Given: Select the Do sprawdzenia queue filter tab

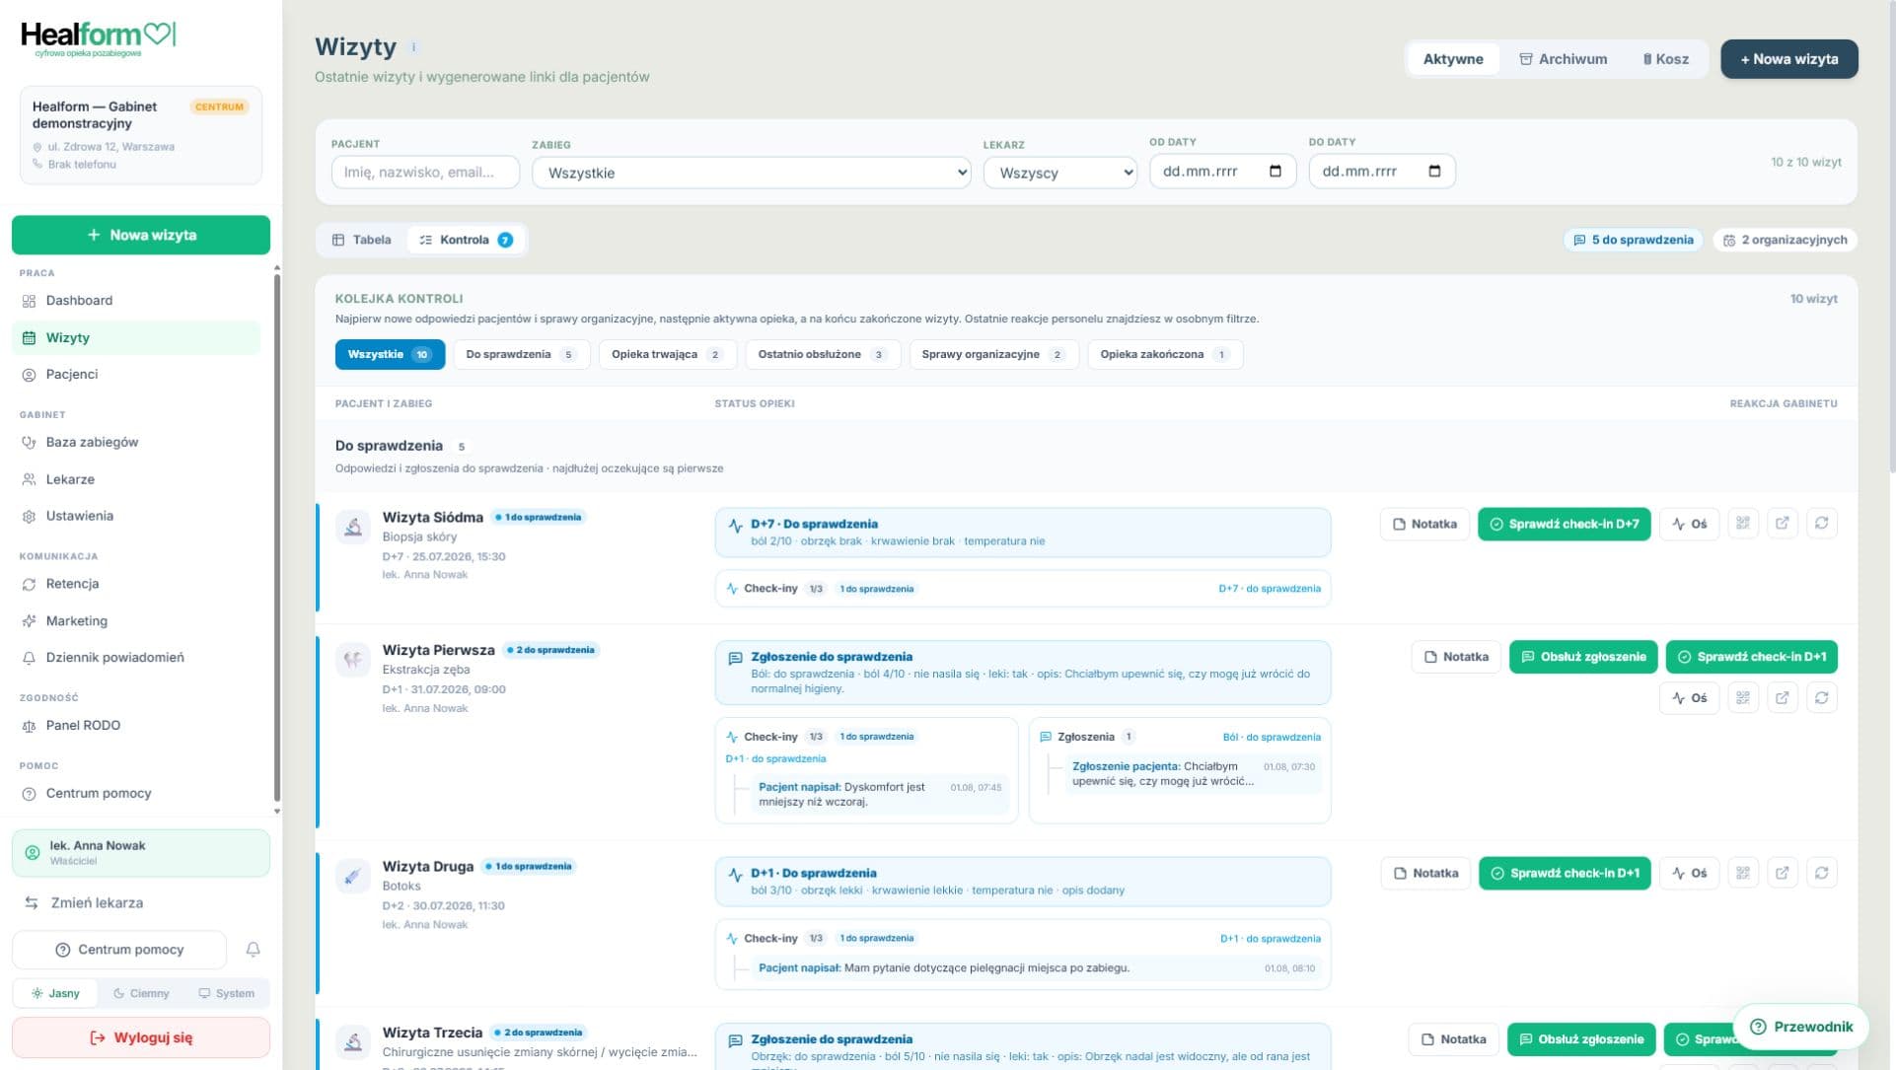Looking at the screenshot, I should (x=521, y=354).
